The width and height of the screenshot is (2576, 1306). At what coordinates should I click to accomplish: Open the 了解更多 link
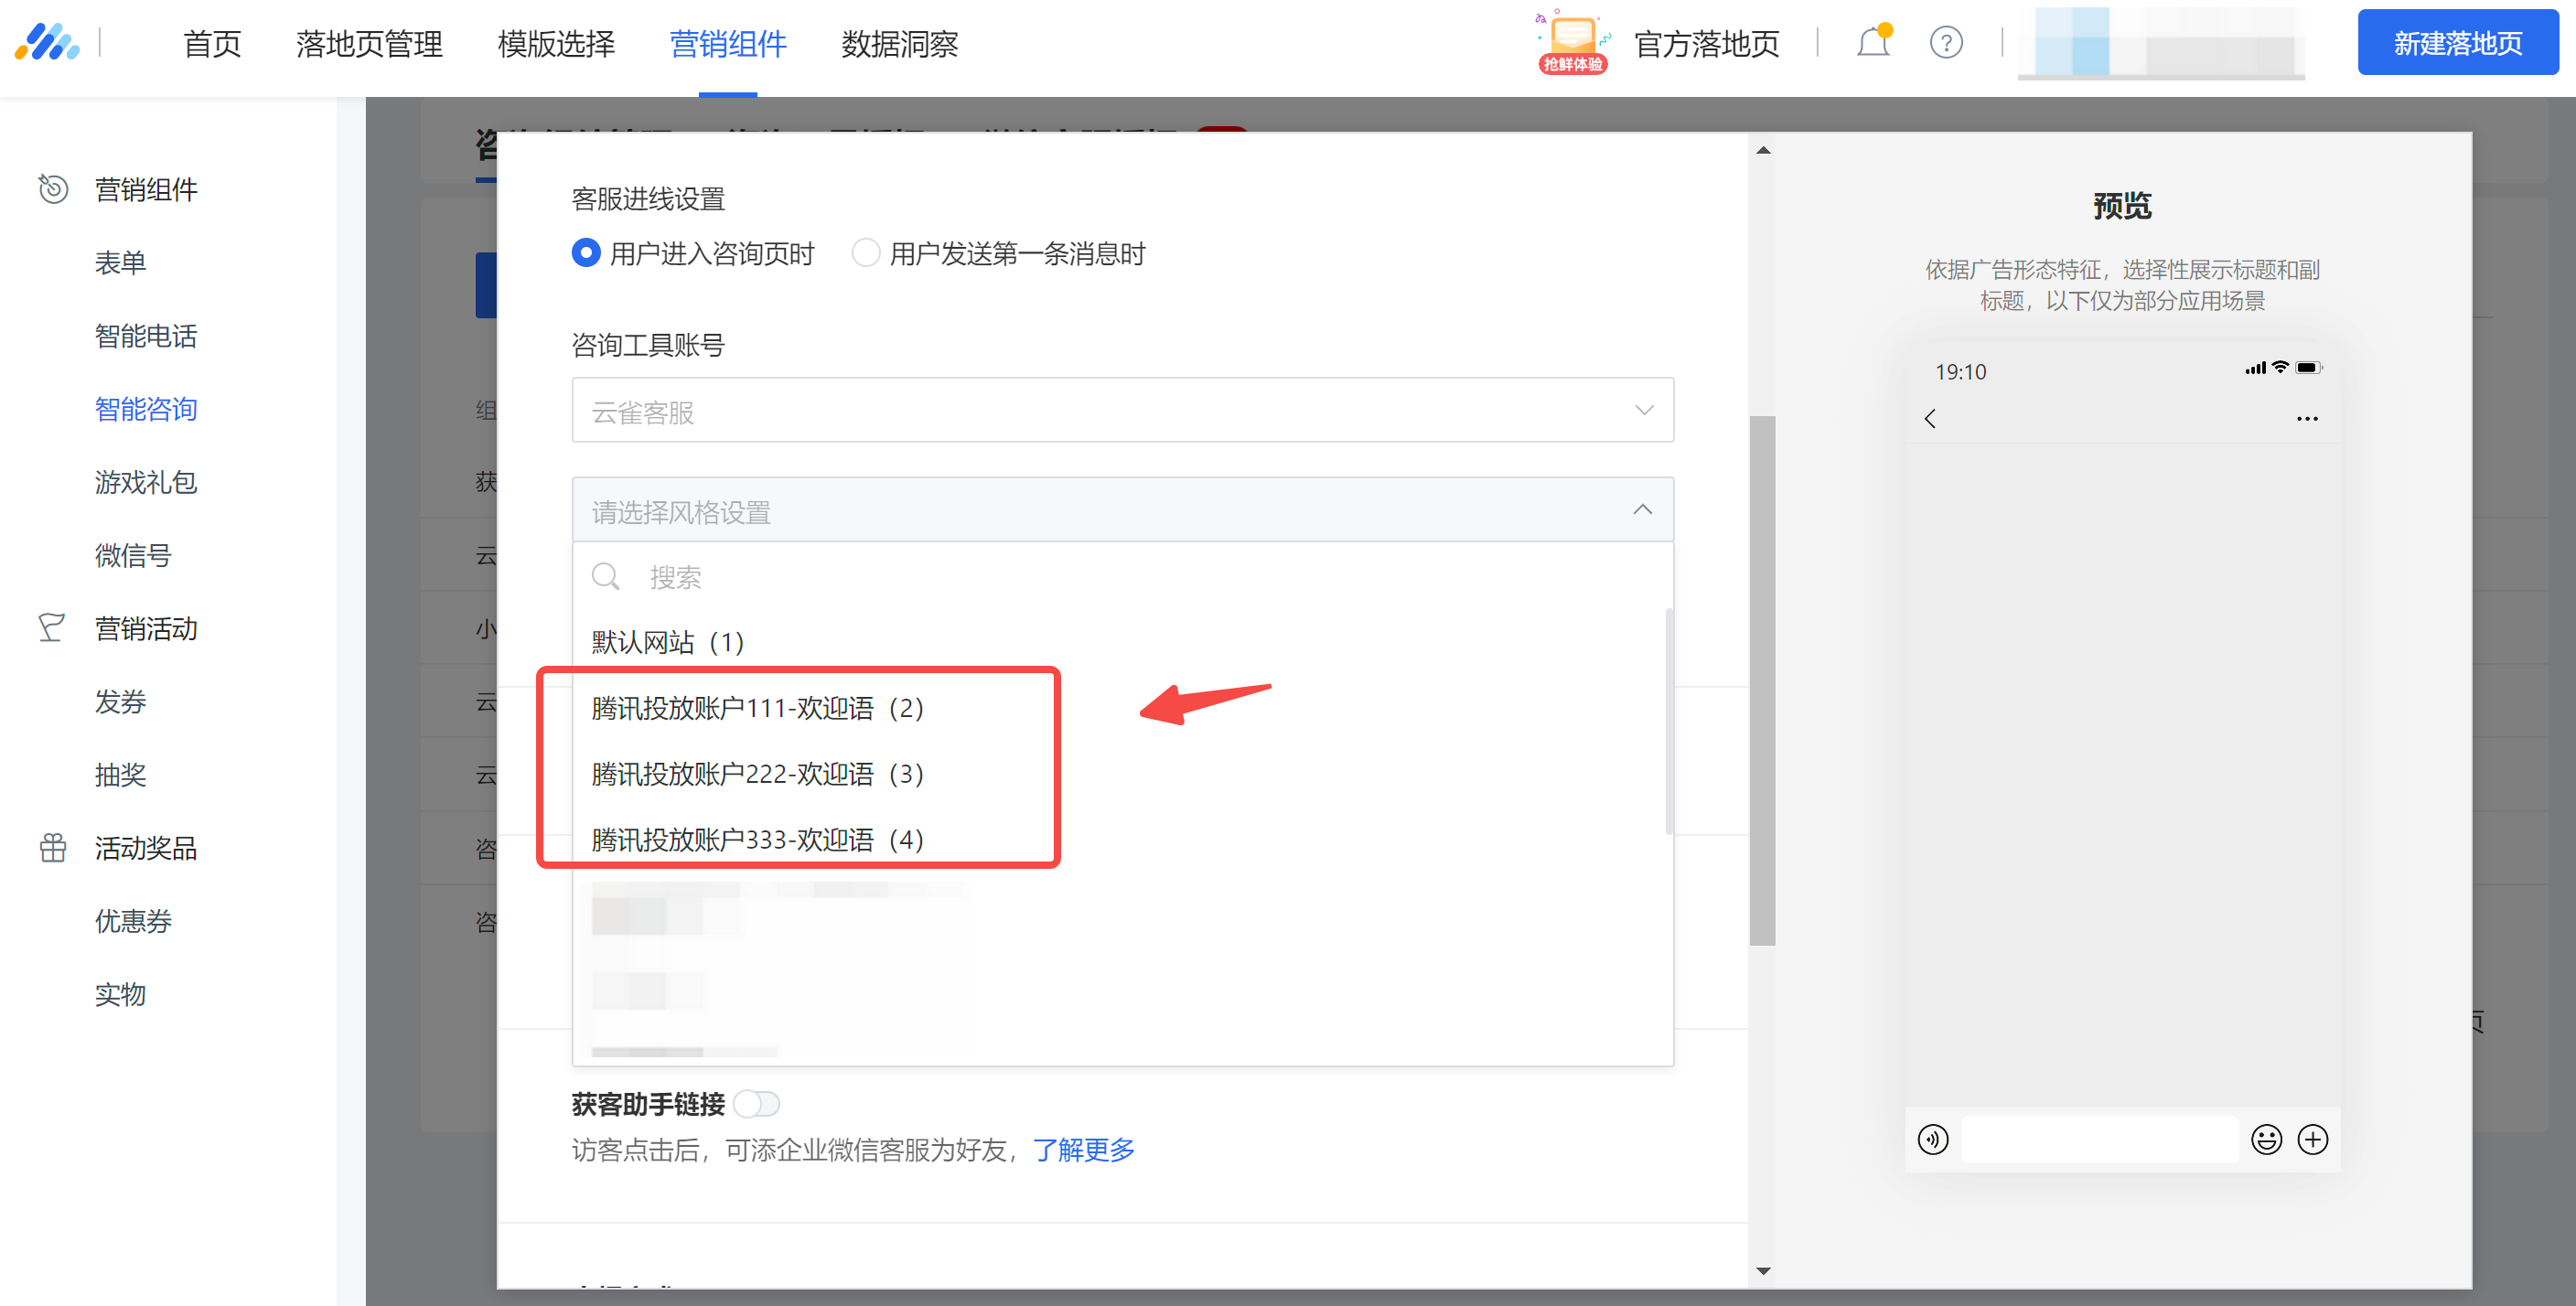[x=1083, y=1150]
